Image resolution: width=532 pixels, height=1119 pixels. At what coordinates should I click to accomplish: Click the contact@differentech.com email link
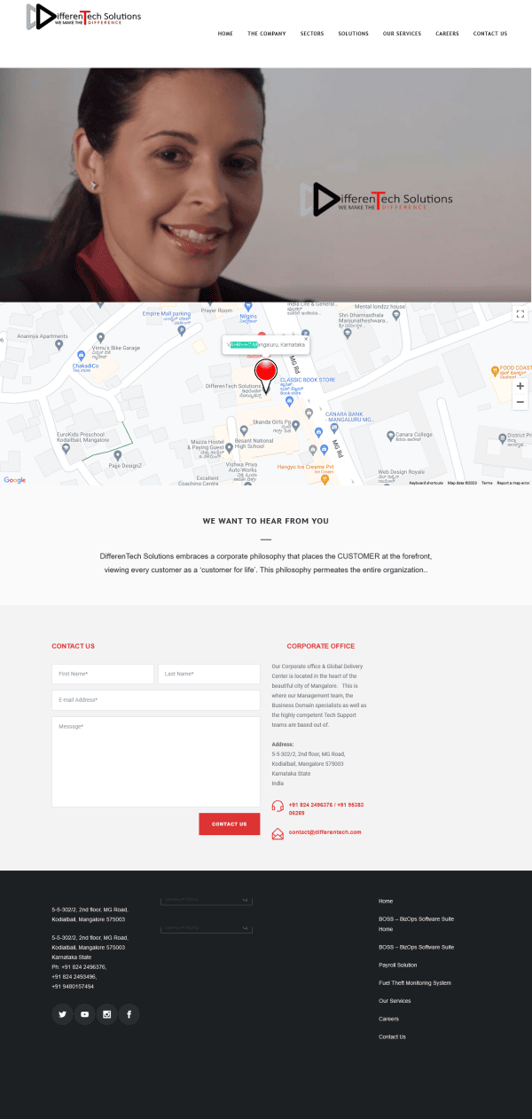325,832
